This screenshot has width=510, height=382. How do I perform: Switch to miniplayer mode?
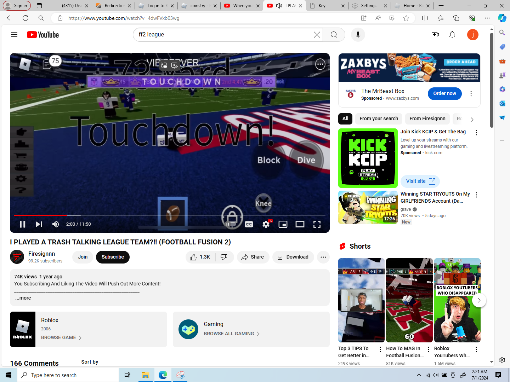tap(283, 224)
